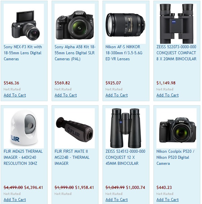Open the FLIR MD625 thermal imager image

(x=24, y=128)
